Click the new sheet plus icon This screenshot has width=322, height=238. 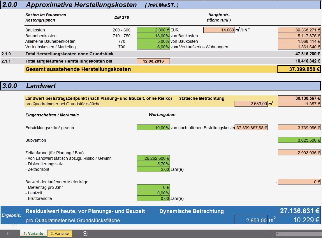pyautogui.click(x=85, y=233)
